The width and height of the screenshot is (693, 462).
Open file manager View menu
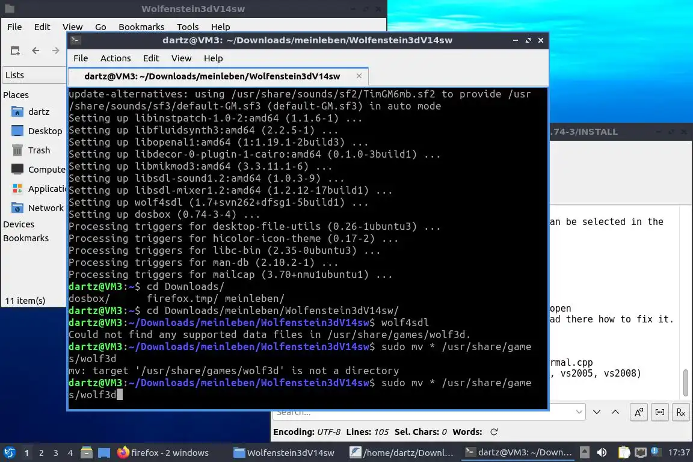(72, 27)
